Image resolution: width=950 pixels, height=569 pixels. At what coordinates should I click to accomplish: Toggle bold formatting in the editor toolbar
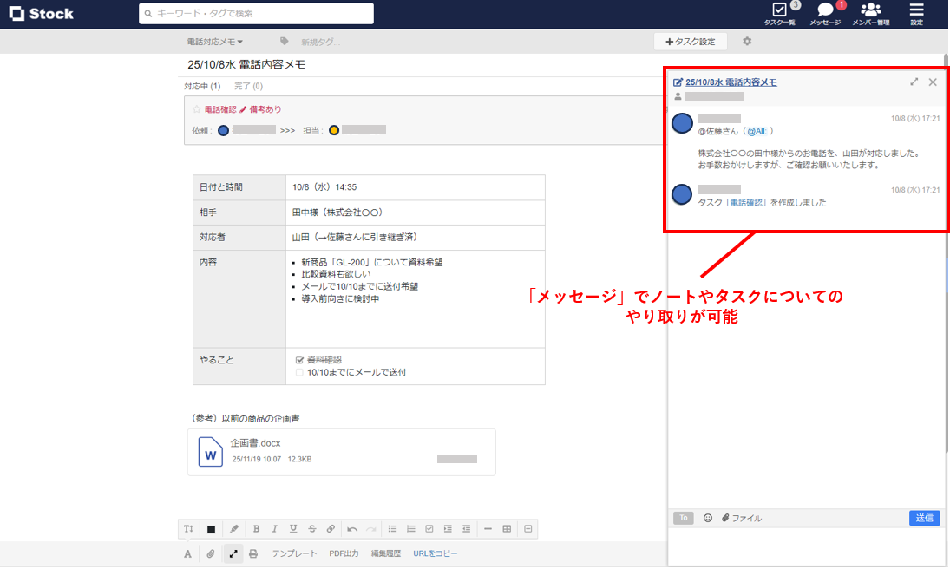coord(256,528)
